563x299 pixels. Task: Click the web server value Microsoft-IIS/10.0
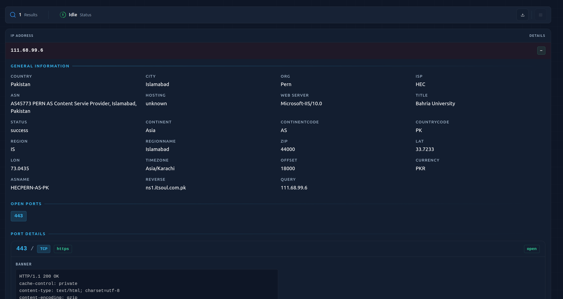[x=301, y=104]
